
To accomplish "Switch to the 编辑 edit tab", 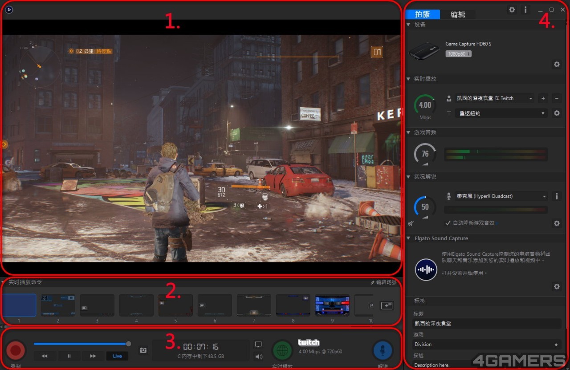I will 458,14.
